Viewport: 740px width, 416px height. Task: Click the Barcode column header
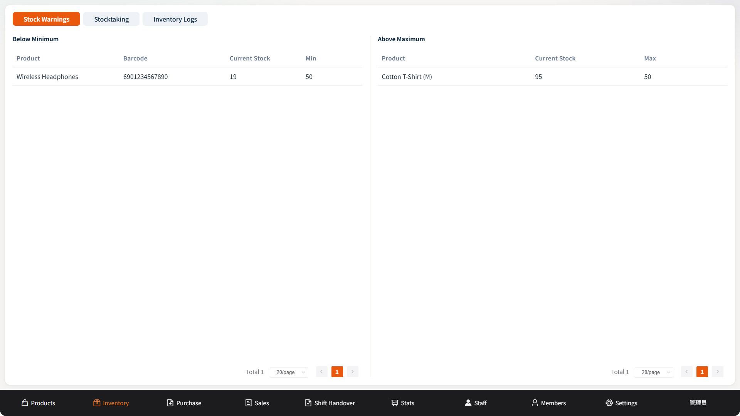(x=135, y=58)
